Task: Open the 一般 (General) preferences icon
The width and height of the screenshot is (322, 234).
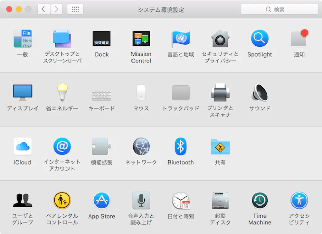Action: [x=23, y=39]
